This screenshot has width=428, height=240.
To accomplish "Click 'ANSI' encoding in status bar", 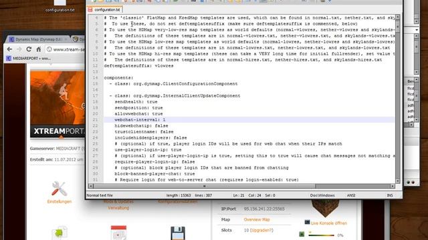I will [351, 195].
